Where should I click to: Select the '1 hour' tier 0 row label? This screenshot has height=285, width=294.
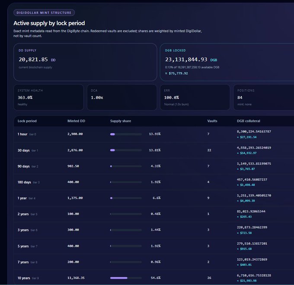click(x=22, y=134)
